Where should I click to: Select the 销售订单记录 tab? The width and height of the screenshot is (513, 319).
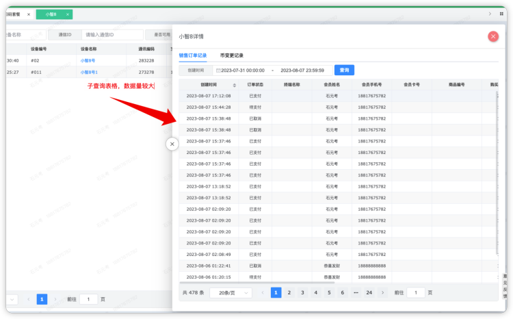click(x=193, y=55)
